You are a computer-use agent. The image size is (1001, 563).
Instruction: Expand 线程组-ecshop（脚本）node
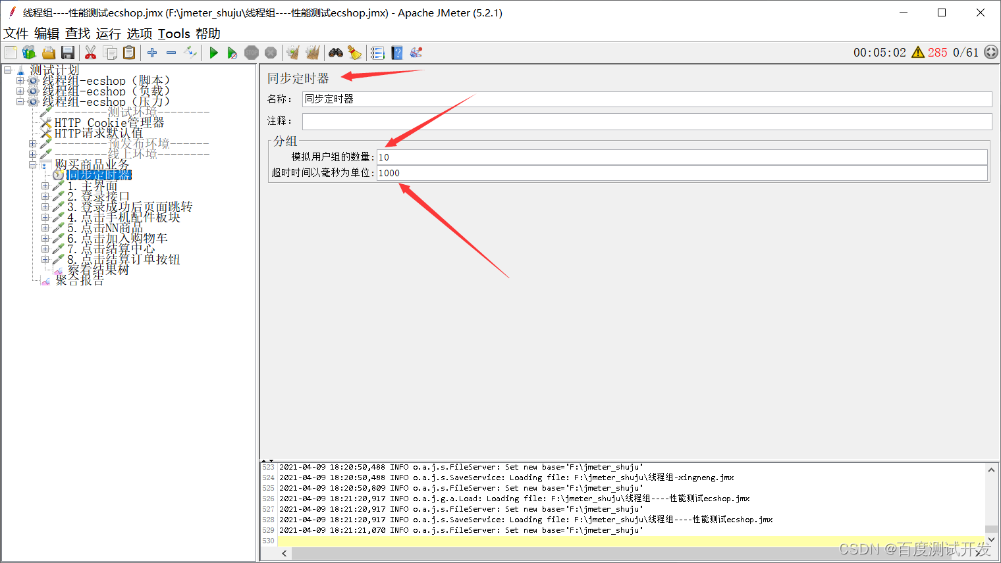point(20,81)
